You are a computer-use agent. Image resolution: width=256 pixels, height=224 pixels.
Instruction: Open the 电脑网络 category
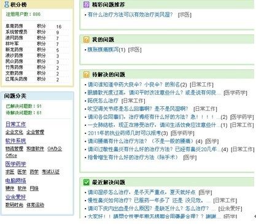tap(16, 180)
